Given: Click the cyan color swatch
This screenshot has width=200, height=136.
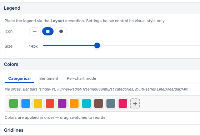Looking at the screenshot, I should (x=86, y=103).
